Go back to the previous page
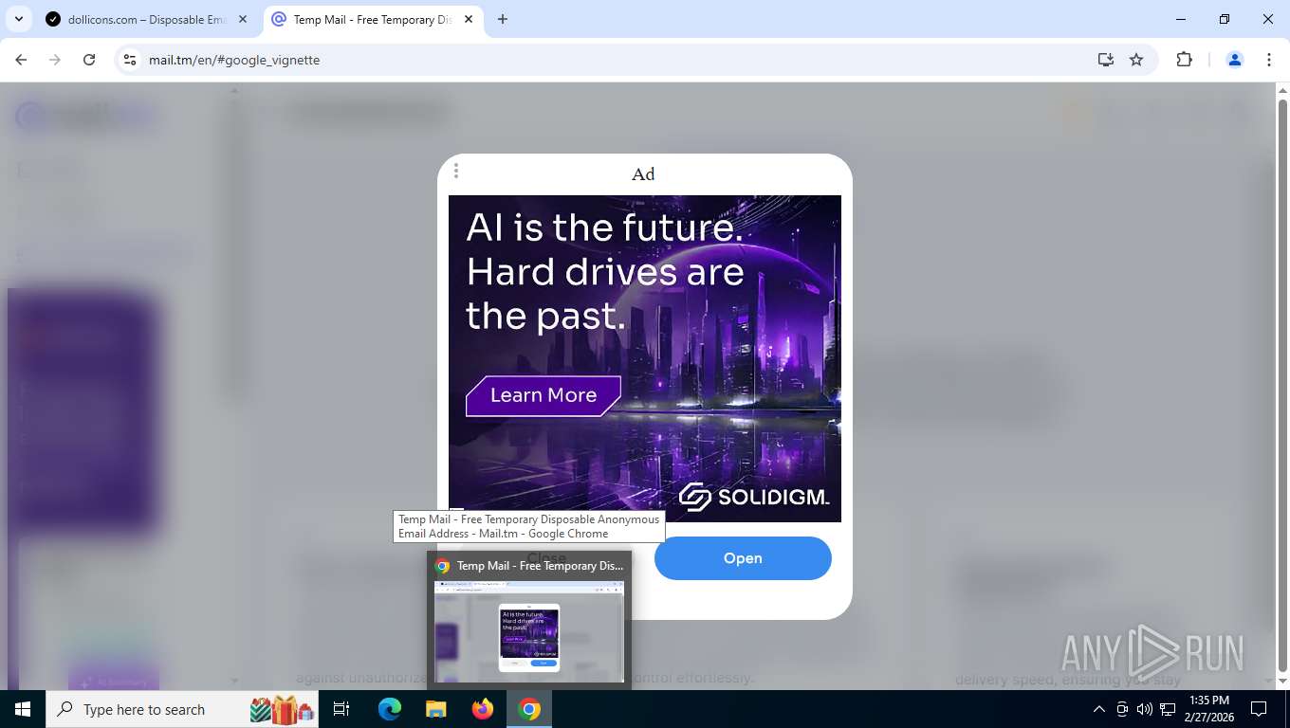The image size is (1290, 728). (21, 60)
